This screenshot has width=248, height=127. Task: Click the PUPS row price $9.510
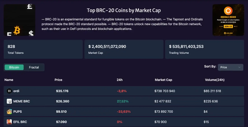(61, 112)
